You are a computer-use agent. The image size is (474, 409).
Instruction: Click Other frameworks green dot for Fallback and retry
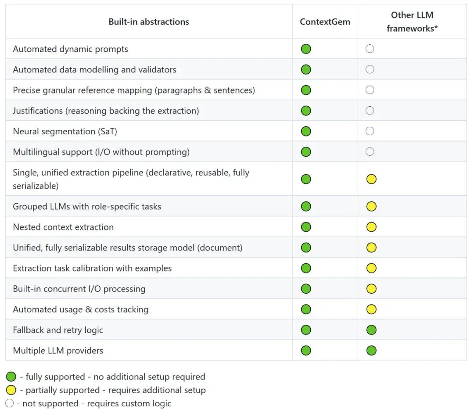pos(371,330)
